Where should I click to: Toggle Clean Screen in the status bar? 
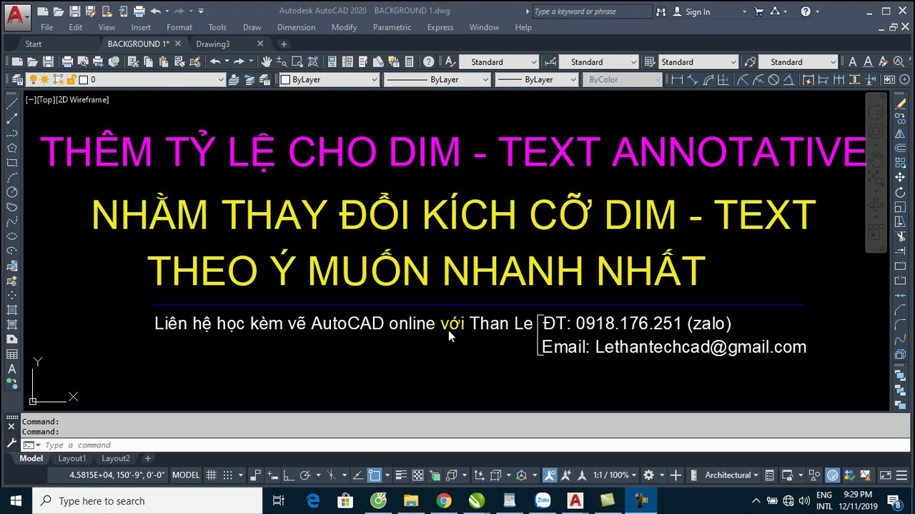(885, 475)
